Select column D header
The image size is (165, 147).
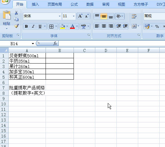click(x=106, y=50)
